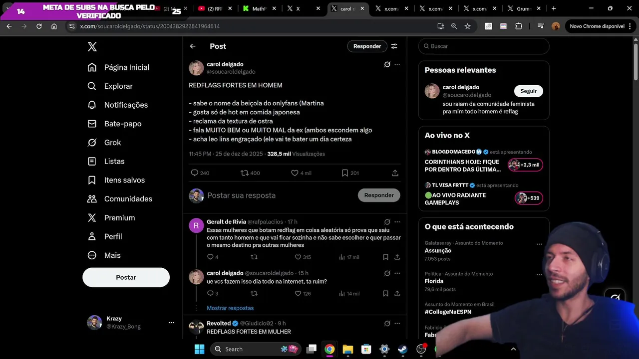The height and width of the screenshot is (359, 639).
Task: View 14 mil views analytics icon
Action: click(x=342, y=294)
